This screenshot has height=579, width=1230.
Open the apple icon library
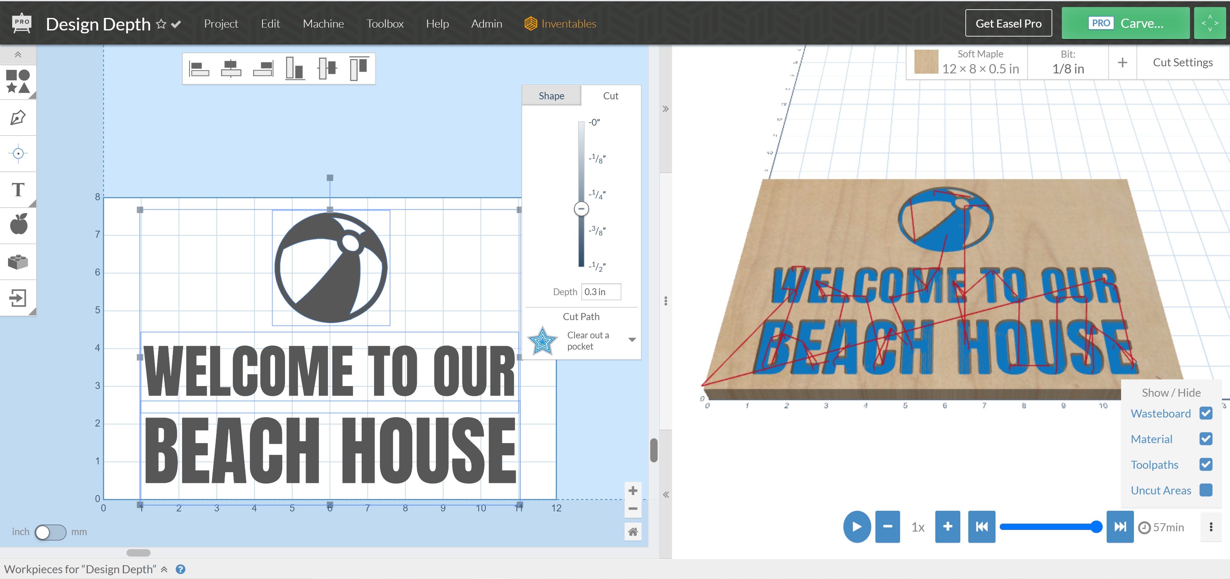pos(18,225)
